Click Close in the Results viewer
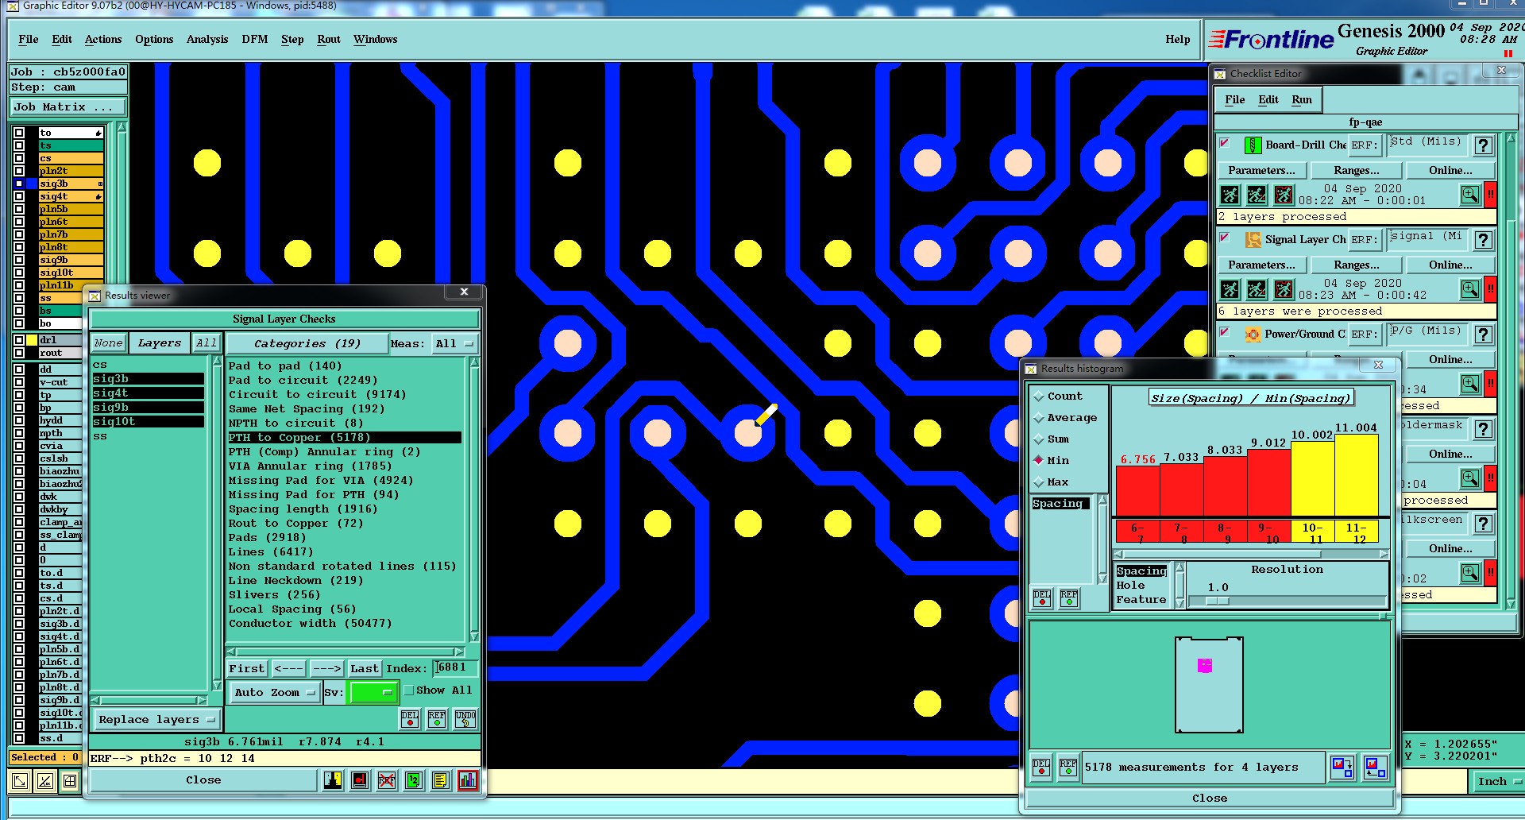 click(203, 780)
